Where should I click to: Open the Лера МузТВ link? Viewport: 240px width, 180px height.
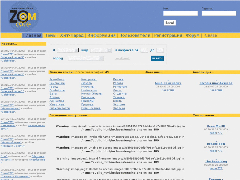[216, 126]
